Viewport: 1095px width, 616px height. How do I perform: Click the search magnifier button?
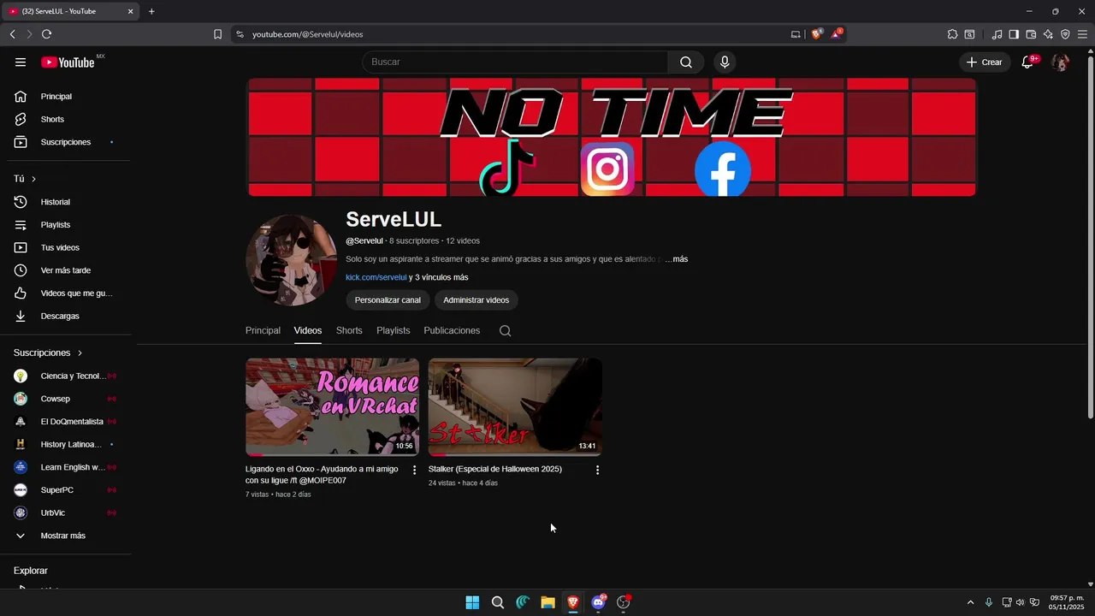coord(686,62)
